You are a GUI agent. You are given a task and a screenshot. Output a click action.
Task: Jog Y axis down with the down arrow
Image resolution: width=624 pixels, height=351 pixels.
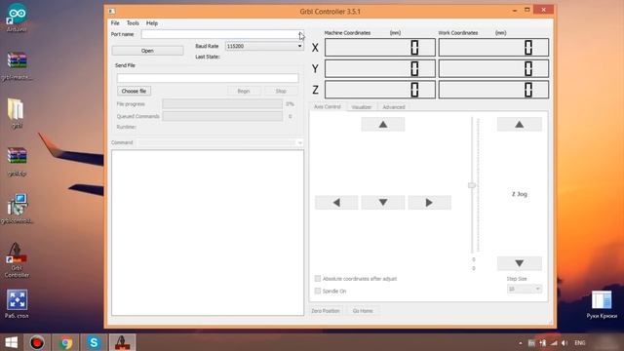[383, 202]
